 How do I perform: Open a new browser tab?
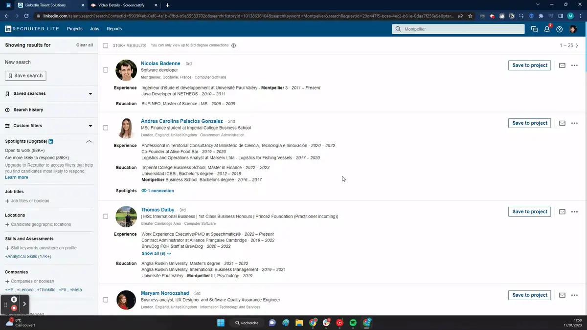click(167, 5)
